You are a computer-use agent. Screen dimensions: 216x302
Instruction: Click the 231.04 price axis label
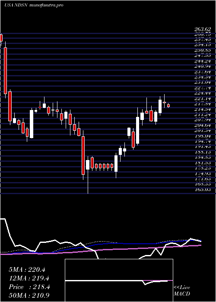pyautogui.click(x=203, y=83)
